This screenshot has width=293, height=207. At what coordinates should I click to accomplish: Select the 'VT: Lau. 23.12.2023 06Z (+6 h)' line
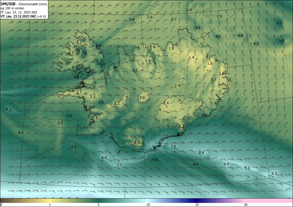tap(23, 16)
